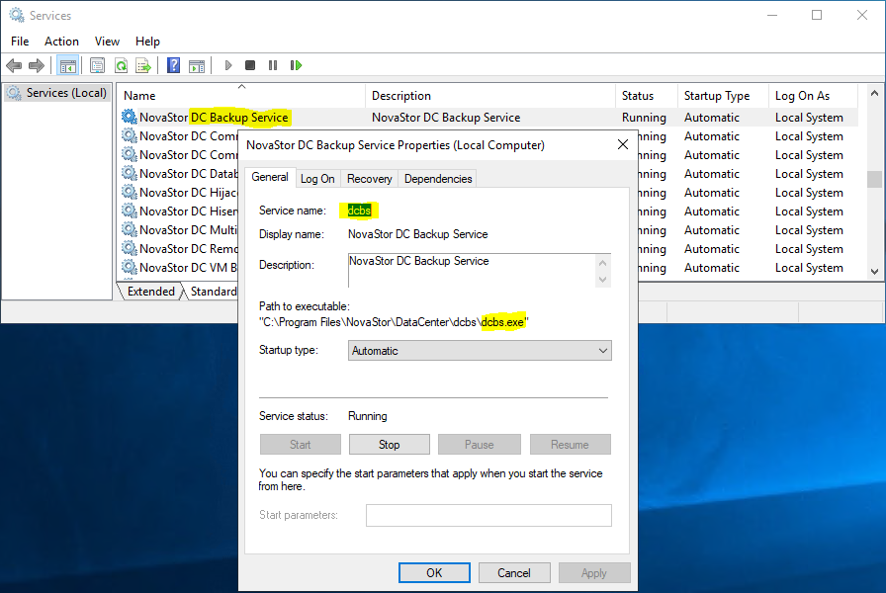
Task: Click the gear icon beside NovaStor DC VM row
Action: pos(130,267)
